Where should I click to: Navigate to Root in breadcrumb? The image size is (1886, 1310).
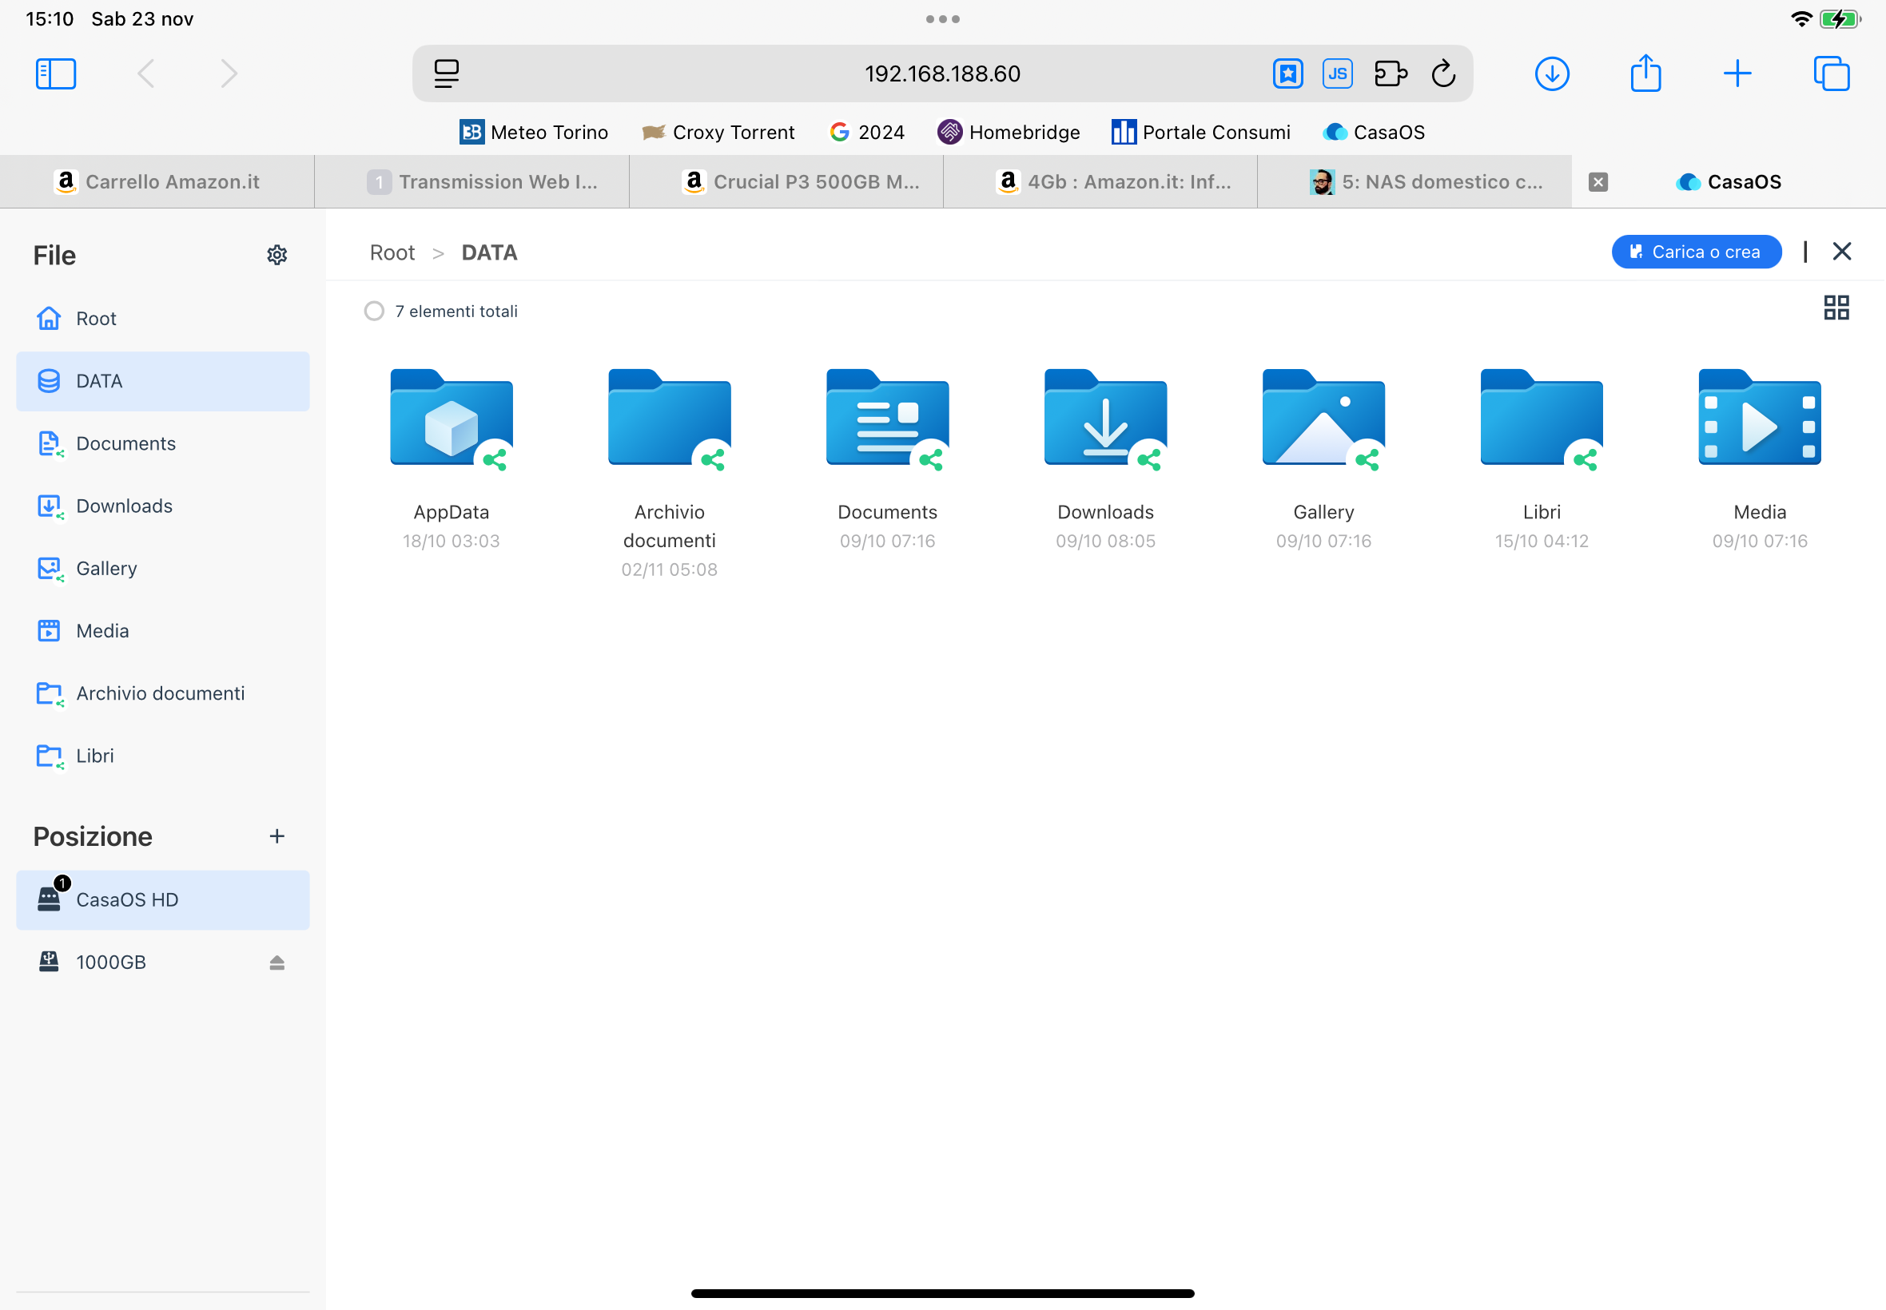[392, 252]
